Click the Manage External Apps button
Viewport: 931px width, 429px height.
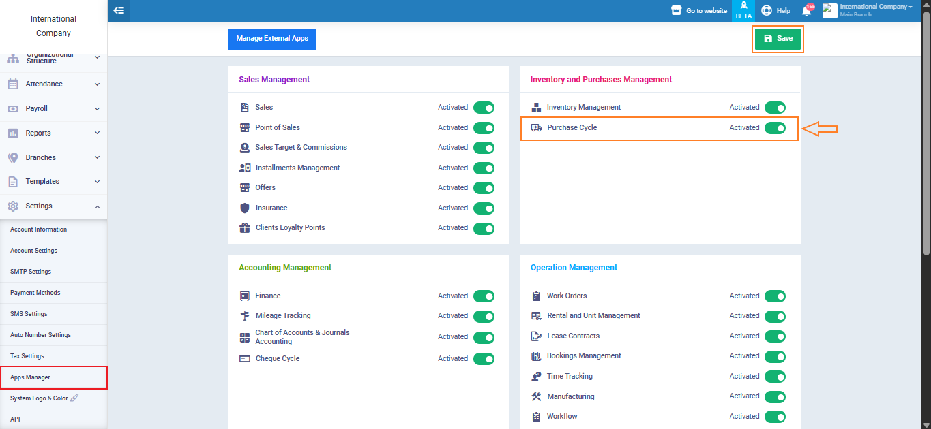coord(272,39)
